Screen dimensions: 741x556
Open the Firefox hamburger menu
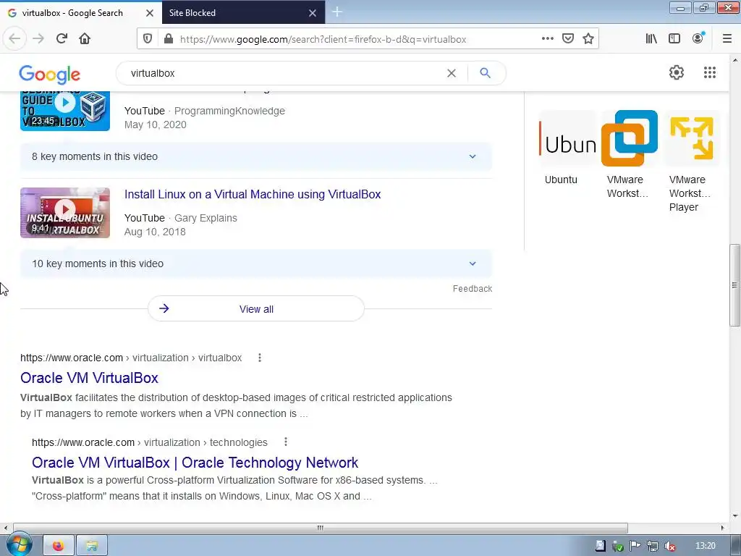coord(727,38)
